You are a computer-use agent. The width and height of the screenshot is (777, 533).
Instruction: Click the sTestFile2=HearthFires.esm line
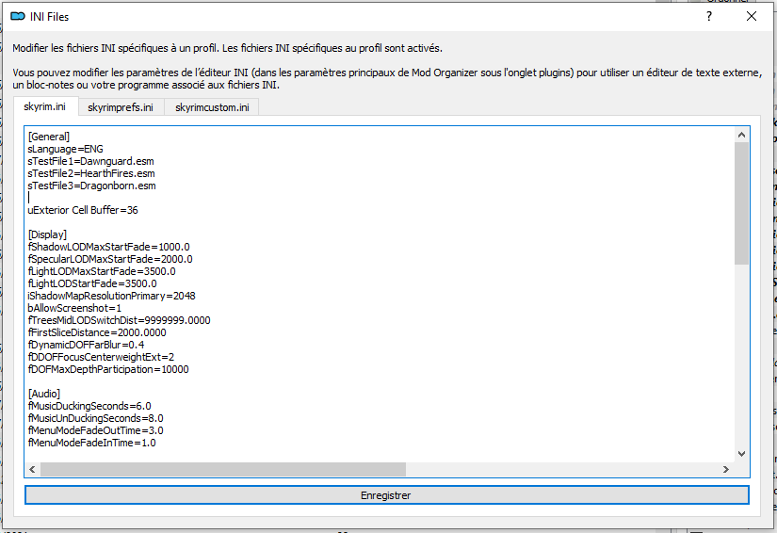pos(91,174)
